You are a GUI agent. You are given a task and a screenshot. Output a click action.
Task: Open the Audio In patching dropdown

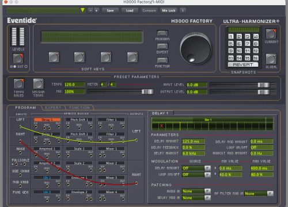[x=207, y=191]
